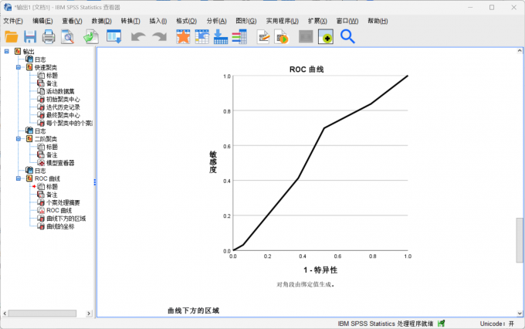Click the magnifier search icon
Screen dimensions: 525x329
(347, 36)
